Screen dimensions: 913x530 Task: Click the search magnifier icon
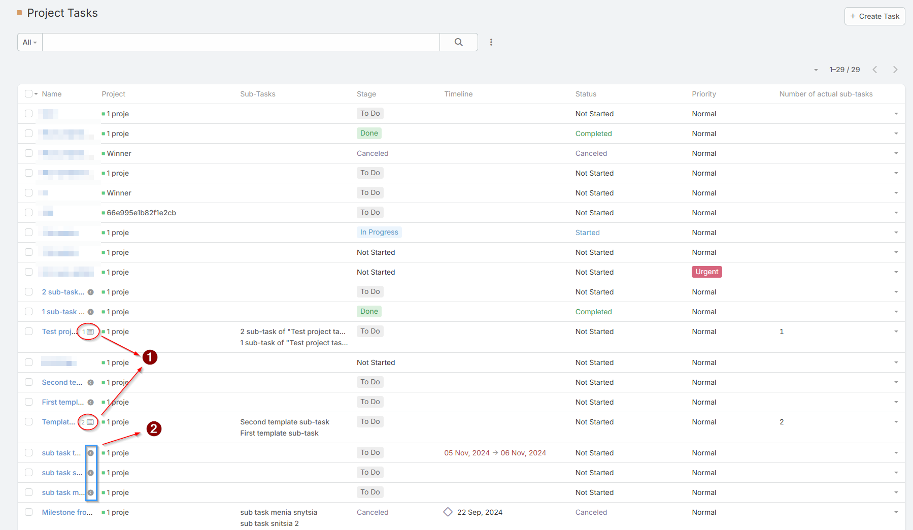click(x=458, y=42)
